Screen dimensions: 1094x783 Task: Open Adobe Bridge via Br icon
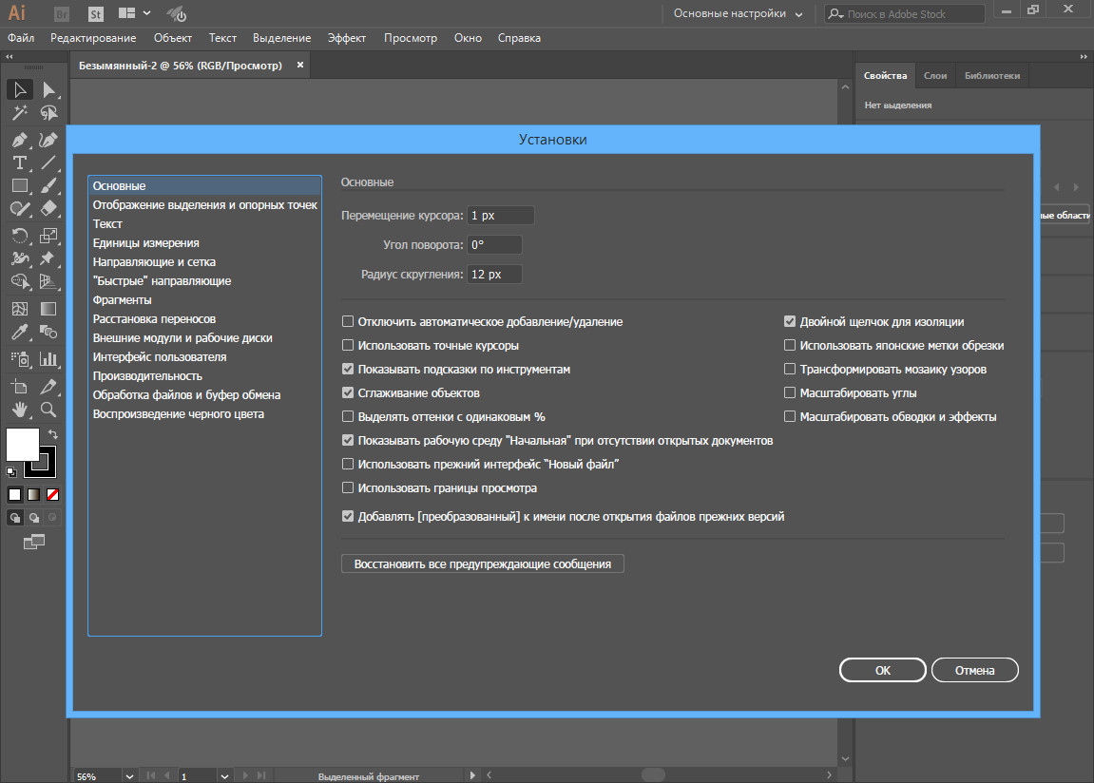pyautogui.click(x=63, y=14)
